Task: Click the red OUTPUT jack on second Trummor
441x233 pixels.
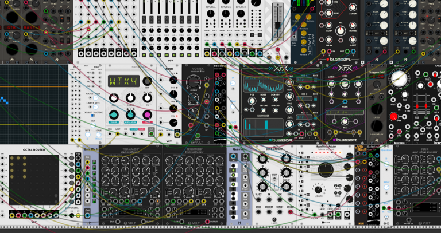Action: (x=207, y=222)
